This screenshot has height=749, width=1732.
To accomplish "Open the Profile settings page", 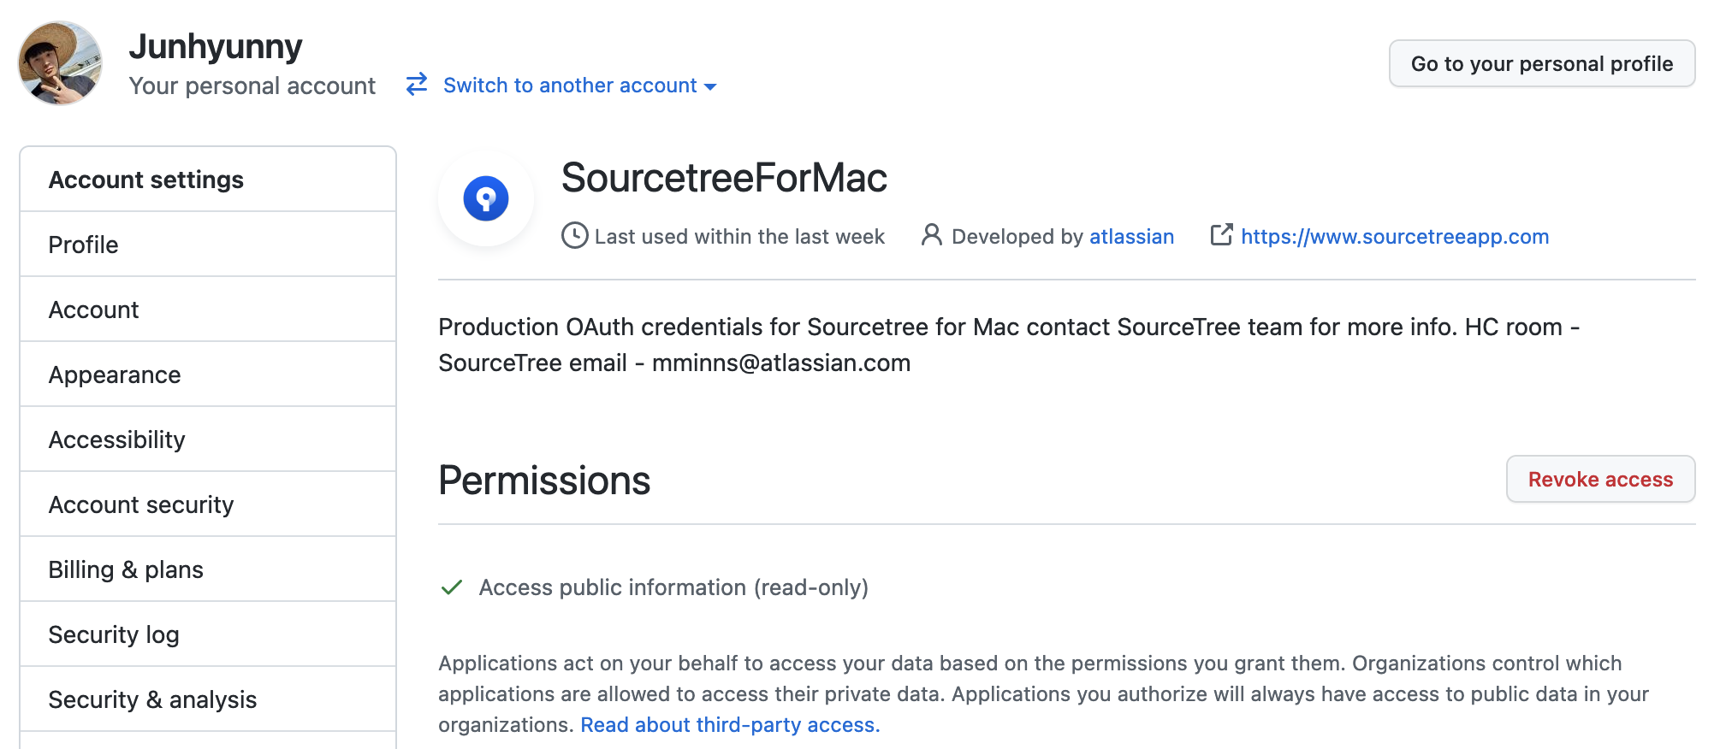I will tap(208, 245).
